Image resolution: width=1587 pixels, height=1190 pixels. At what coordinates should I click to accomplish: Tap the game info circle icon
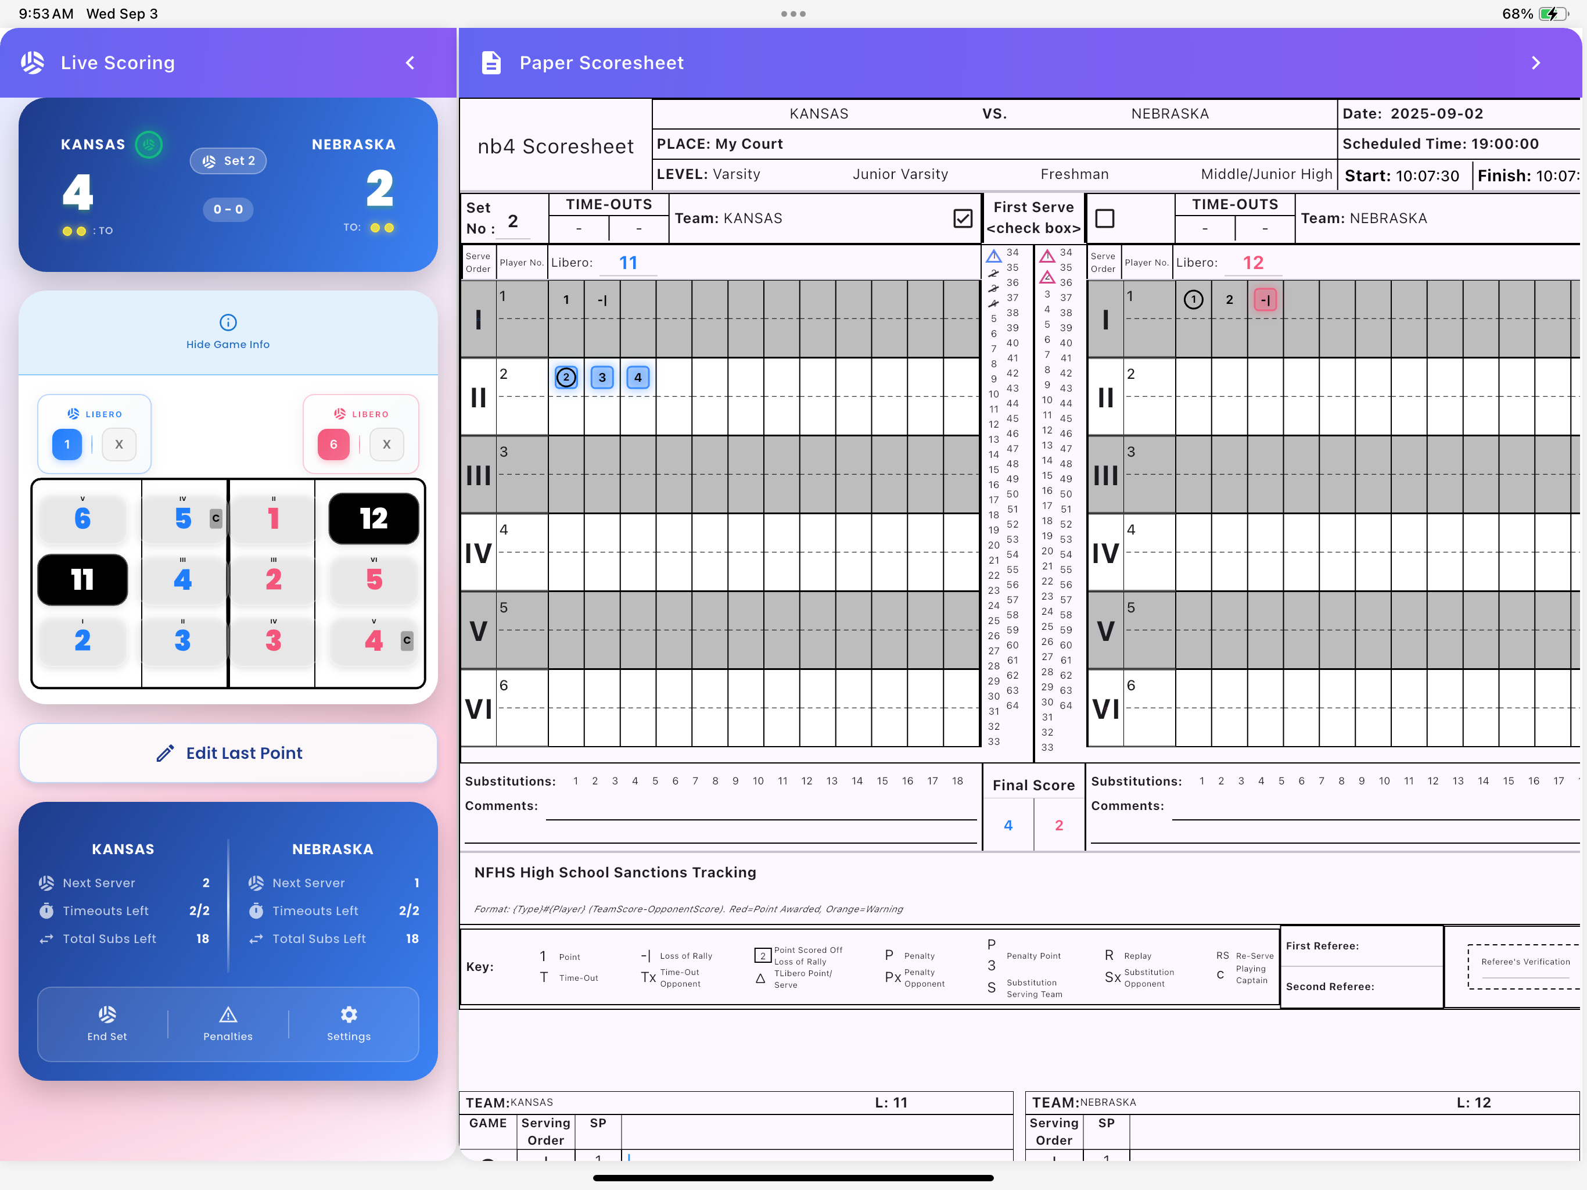click(228, 322)
